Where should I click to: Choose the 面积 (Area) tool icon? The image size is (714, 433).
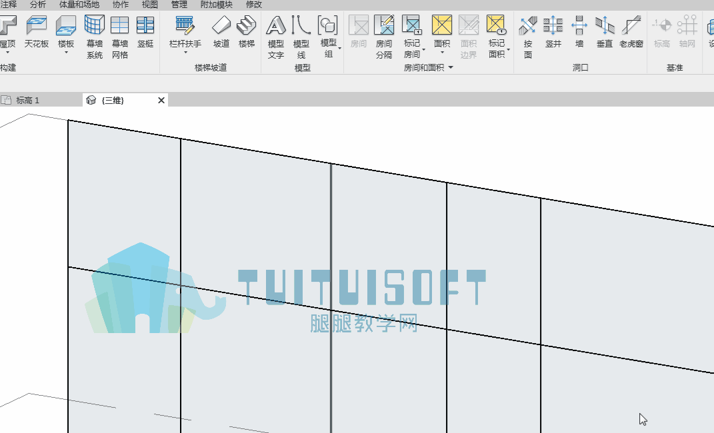coord(442,25)
